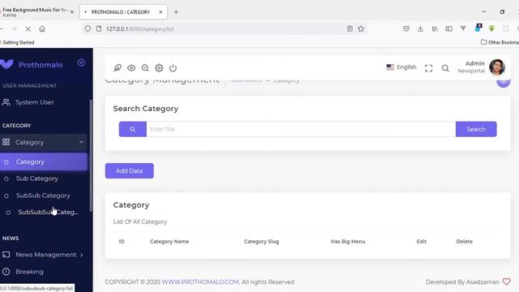Select active Category submenu item

point(43,162)
